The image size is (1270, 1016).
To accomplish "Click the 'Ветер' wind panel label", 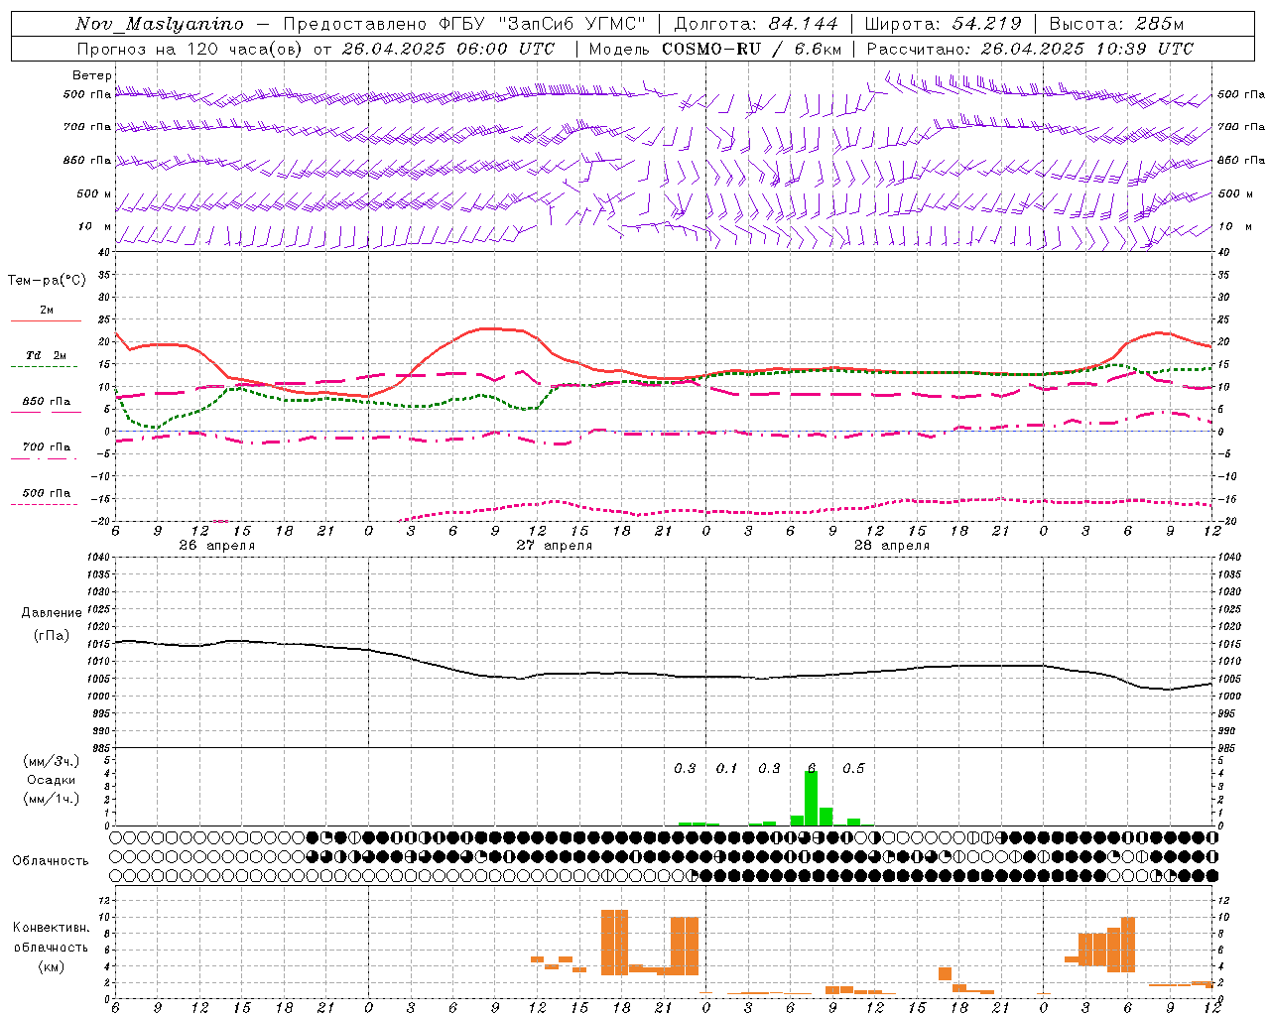I will [92, 75].
